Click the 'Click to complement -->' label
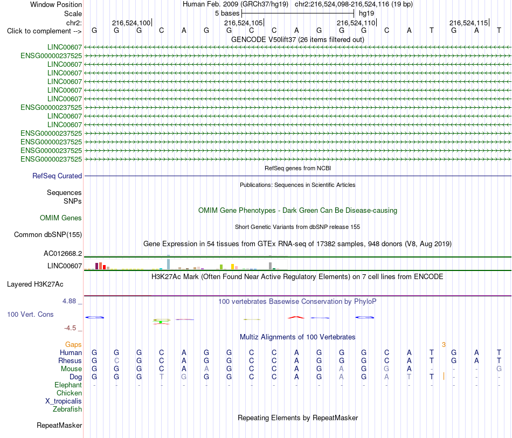512x438 pixels. (44, 31)
